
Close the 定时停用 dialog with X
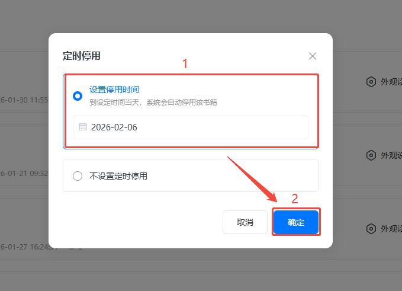[312, 56]
